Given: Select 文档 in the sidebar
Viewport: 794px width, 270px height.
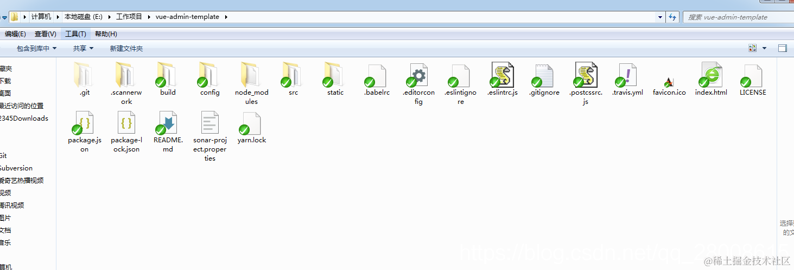Looking at the screenshot, I should click(5, 231).
